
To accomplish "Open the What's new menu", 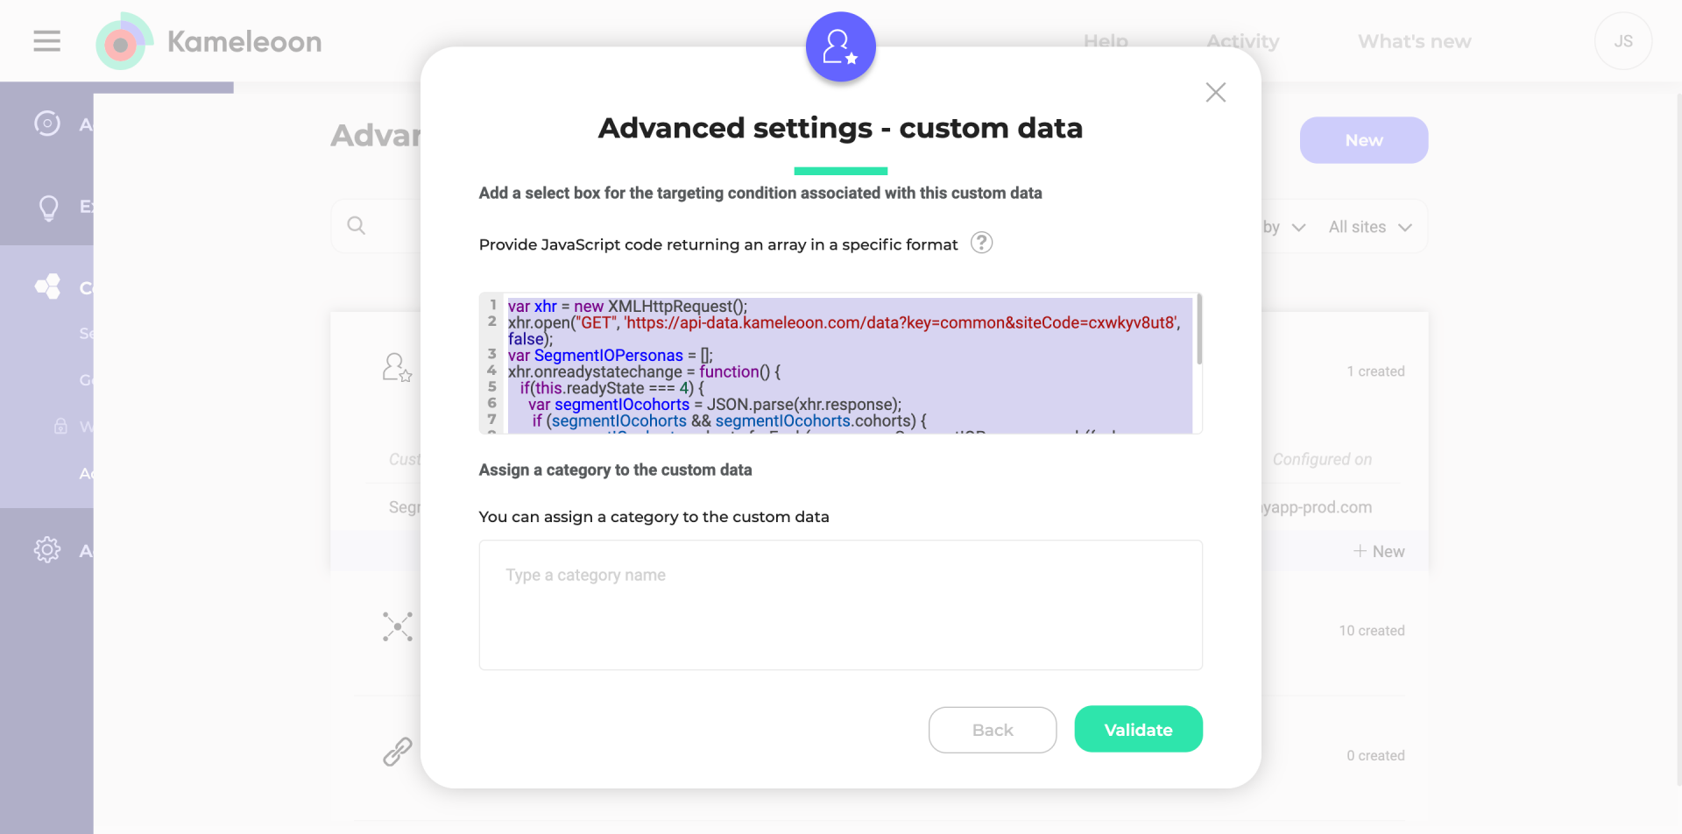I will click(1414, 41).
